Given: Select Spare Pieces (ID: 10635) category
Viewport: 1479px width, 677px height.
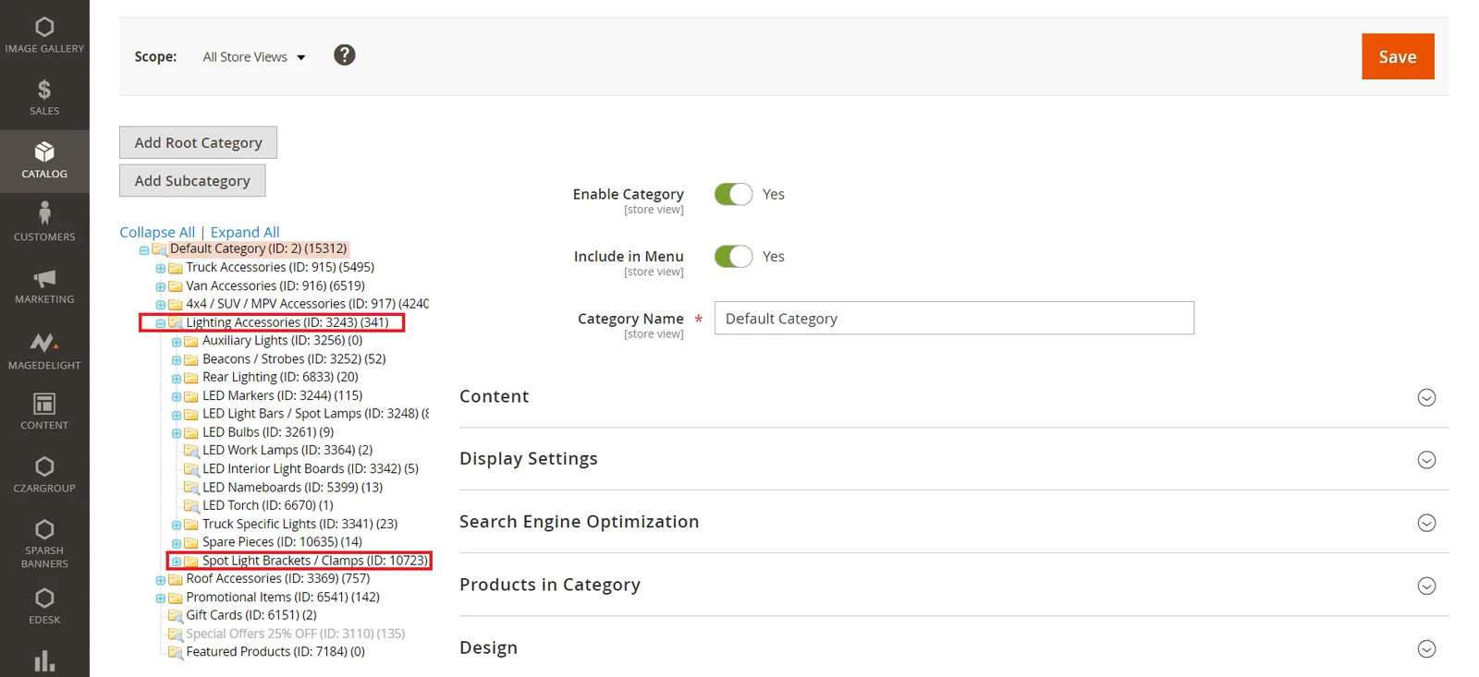Looking at the screenshot, I should [x=282, y=542].
